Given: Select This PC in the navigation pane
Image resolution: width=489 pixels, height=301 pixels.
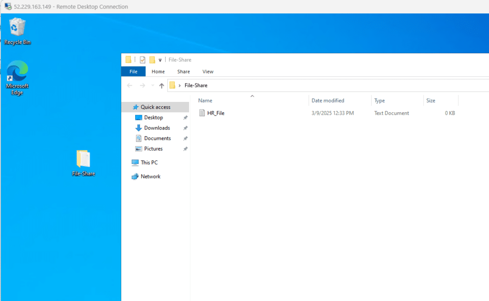Looking at the screenshot, I should click(x=149, y=162).
